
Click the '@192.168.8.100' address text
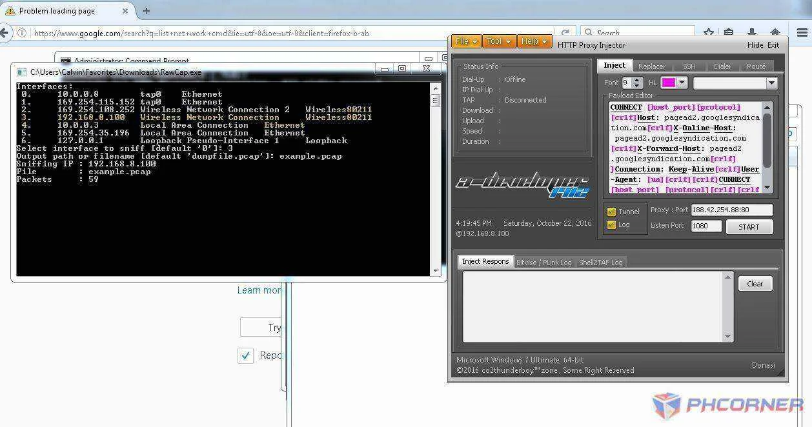click(x=483, y=233)
